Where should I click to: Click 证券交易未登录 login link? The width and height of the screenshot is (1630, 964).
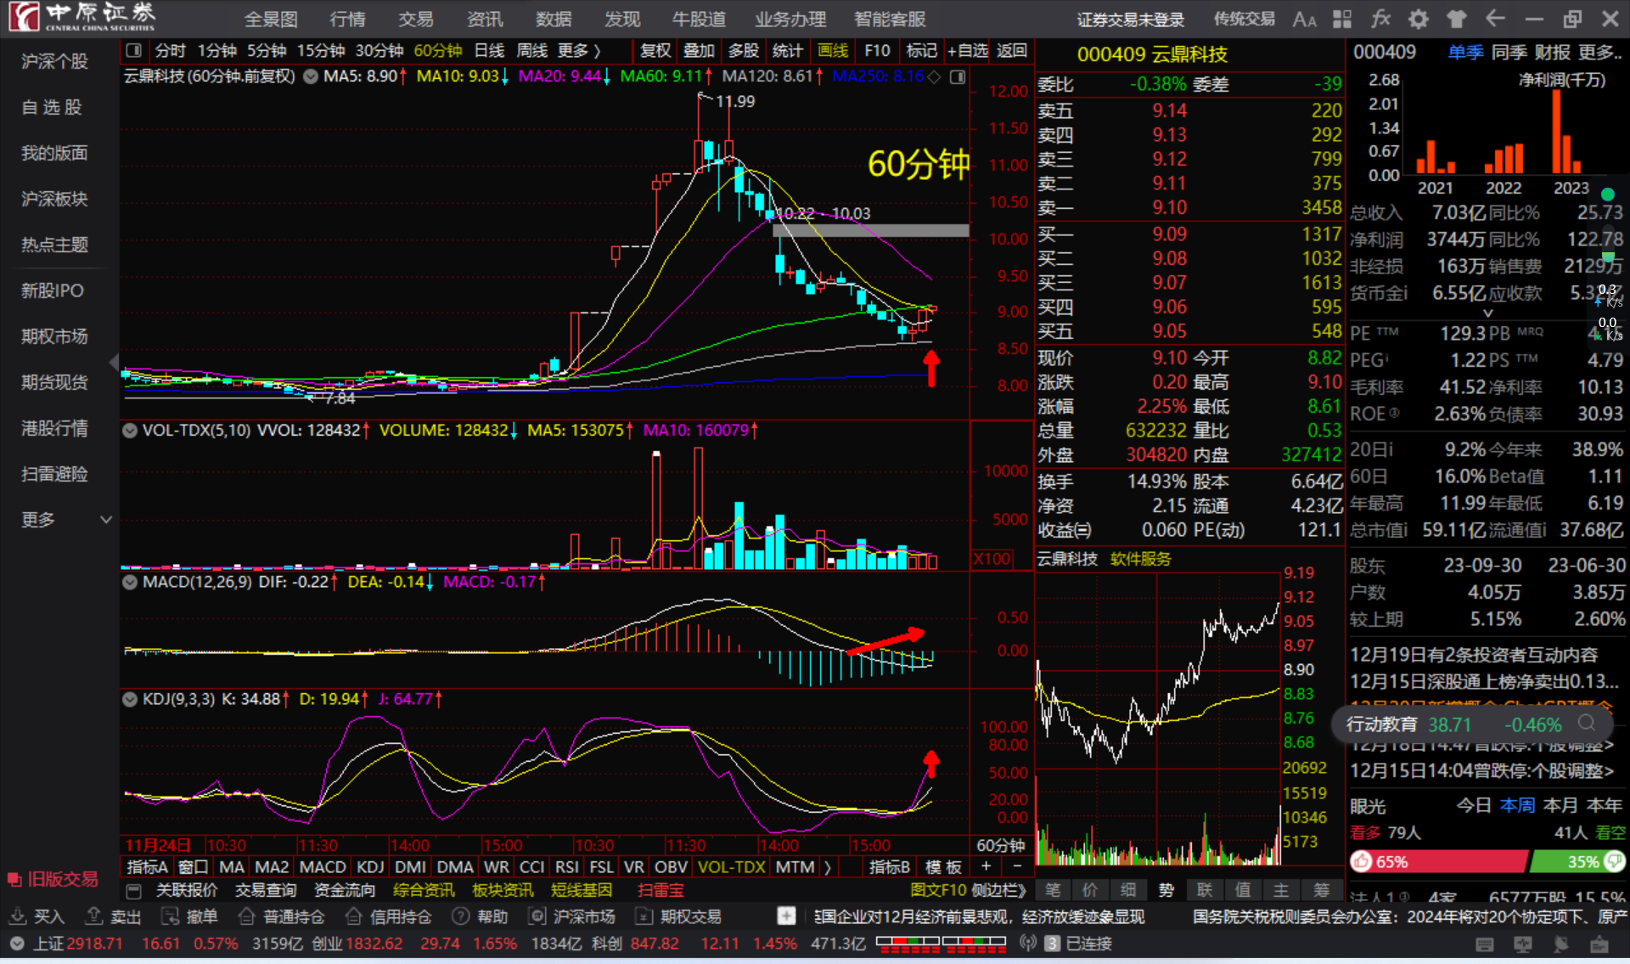click(x=1131, y=20)
